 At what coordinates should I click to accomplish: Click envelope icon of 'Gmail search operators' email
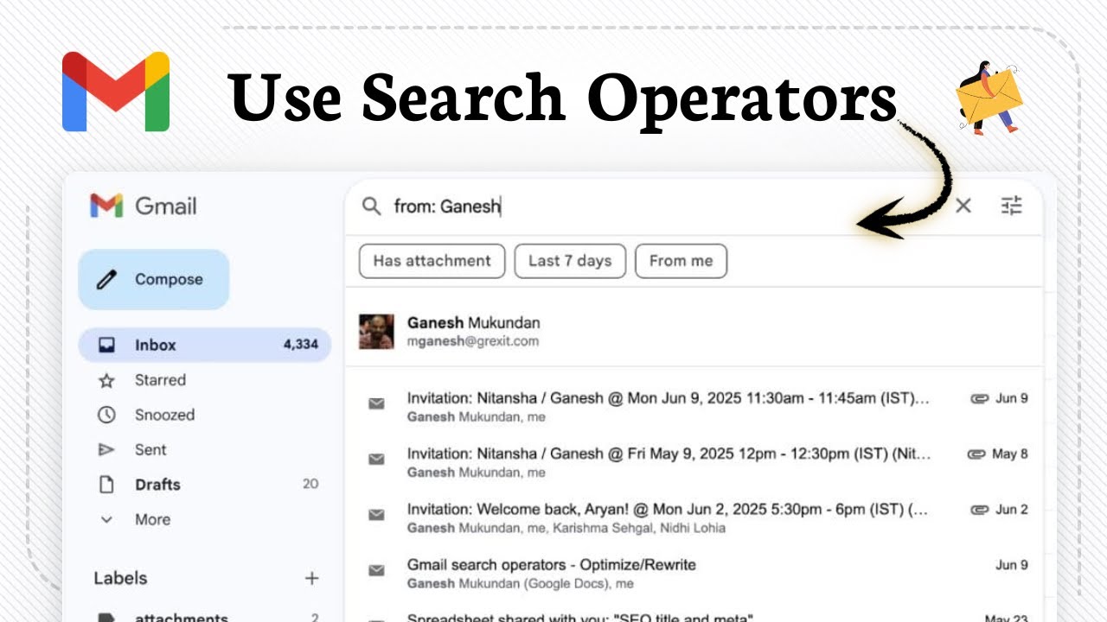(376, 569)
